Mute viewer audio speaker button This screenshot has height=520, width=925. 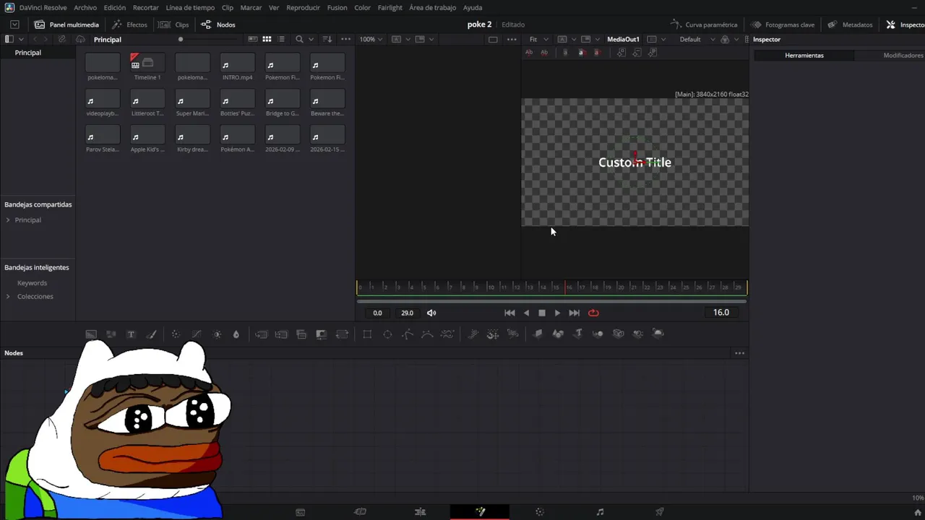(431, 313)
